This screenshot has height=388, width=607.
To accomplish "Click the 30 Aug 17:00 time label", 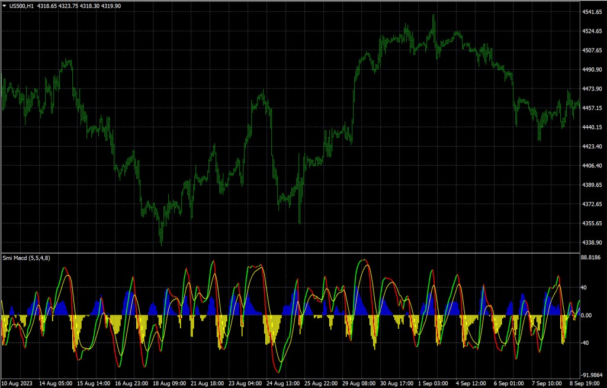I will point(397,384).
